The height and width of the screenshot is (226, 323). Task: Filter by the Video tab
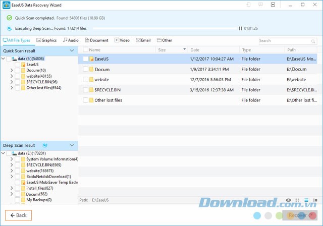(x=122, y=40)
